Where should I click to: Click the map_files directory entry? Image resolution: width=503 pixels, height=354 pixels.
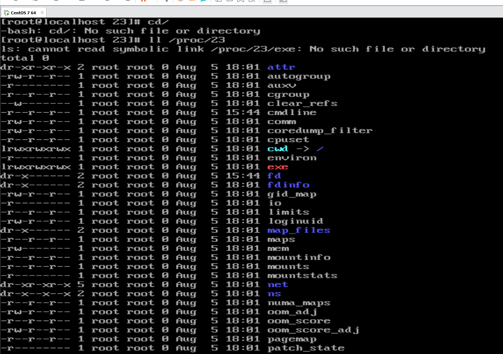[x=299, y=230]
